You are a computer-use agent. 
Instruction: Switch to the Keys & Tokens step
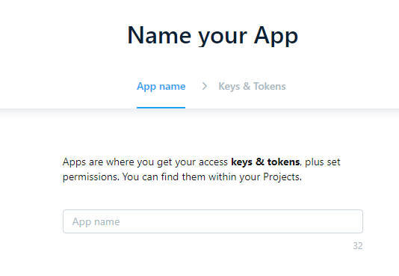coord(252,87)
